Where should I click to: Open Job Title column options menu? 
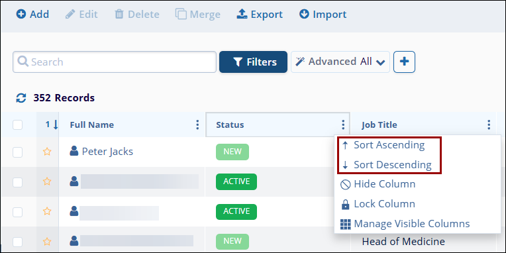click(489, 125)
